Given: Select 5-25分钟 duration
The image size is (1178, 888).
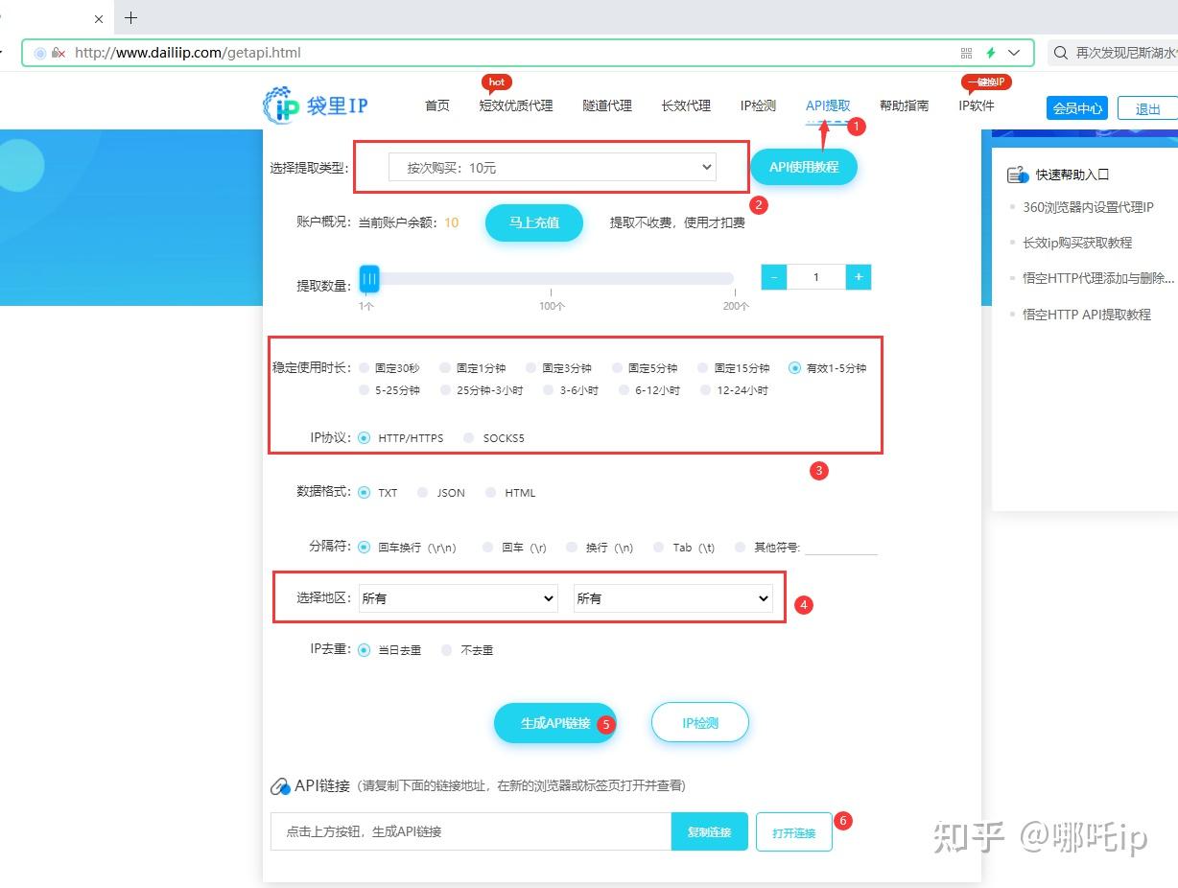Looking at the screenshot, I should pos(365,390).
